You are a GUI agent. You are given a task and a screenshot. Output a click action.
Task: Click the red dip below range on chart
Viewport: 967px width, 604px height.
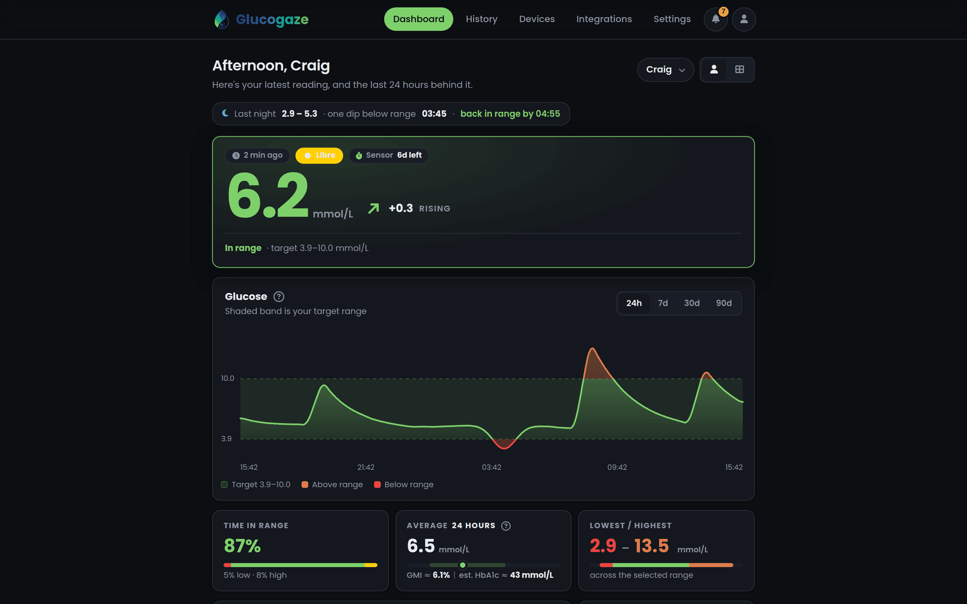pyautogui.click(x=504, y=444)
